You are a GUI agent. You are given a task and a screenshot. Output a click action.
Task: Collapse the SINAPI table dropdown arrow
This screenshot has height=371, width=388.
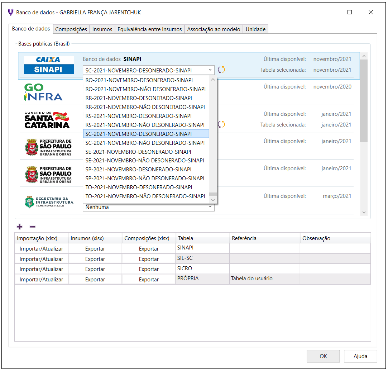click(x=210, y=70)
